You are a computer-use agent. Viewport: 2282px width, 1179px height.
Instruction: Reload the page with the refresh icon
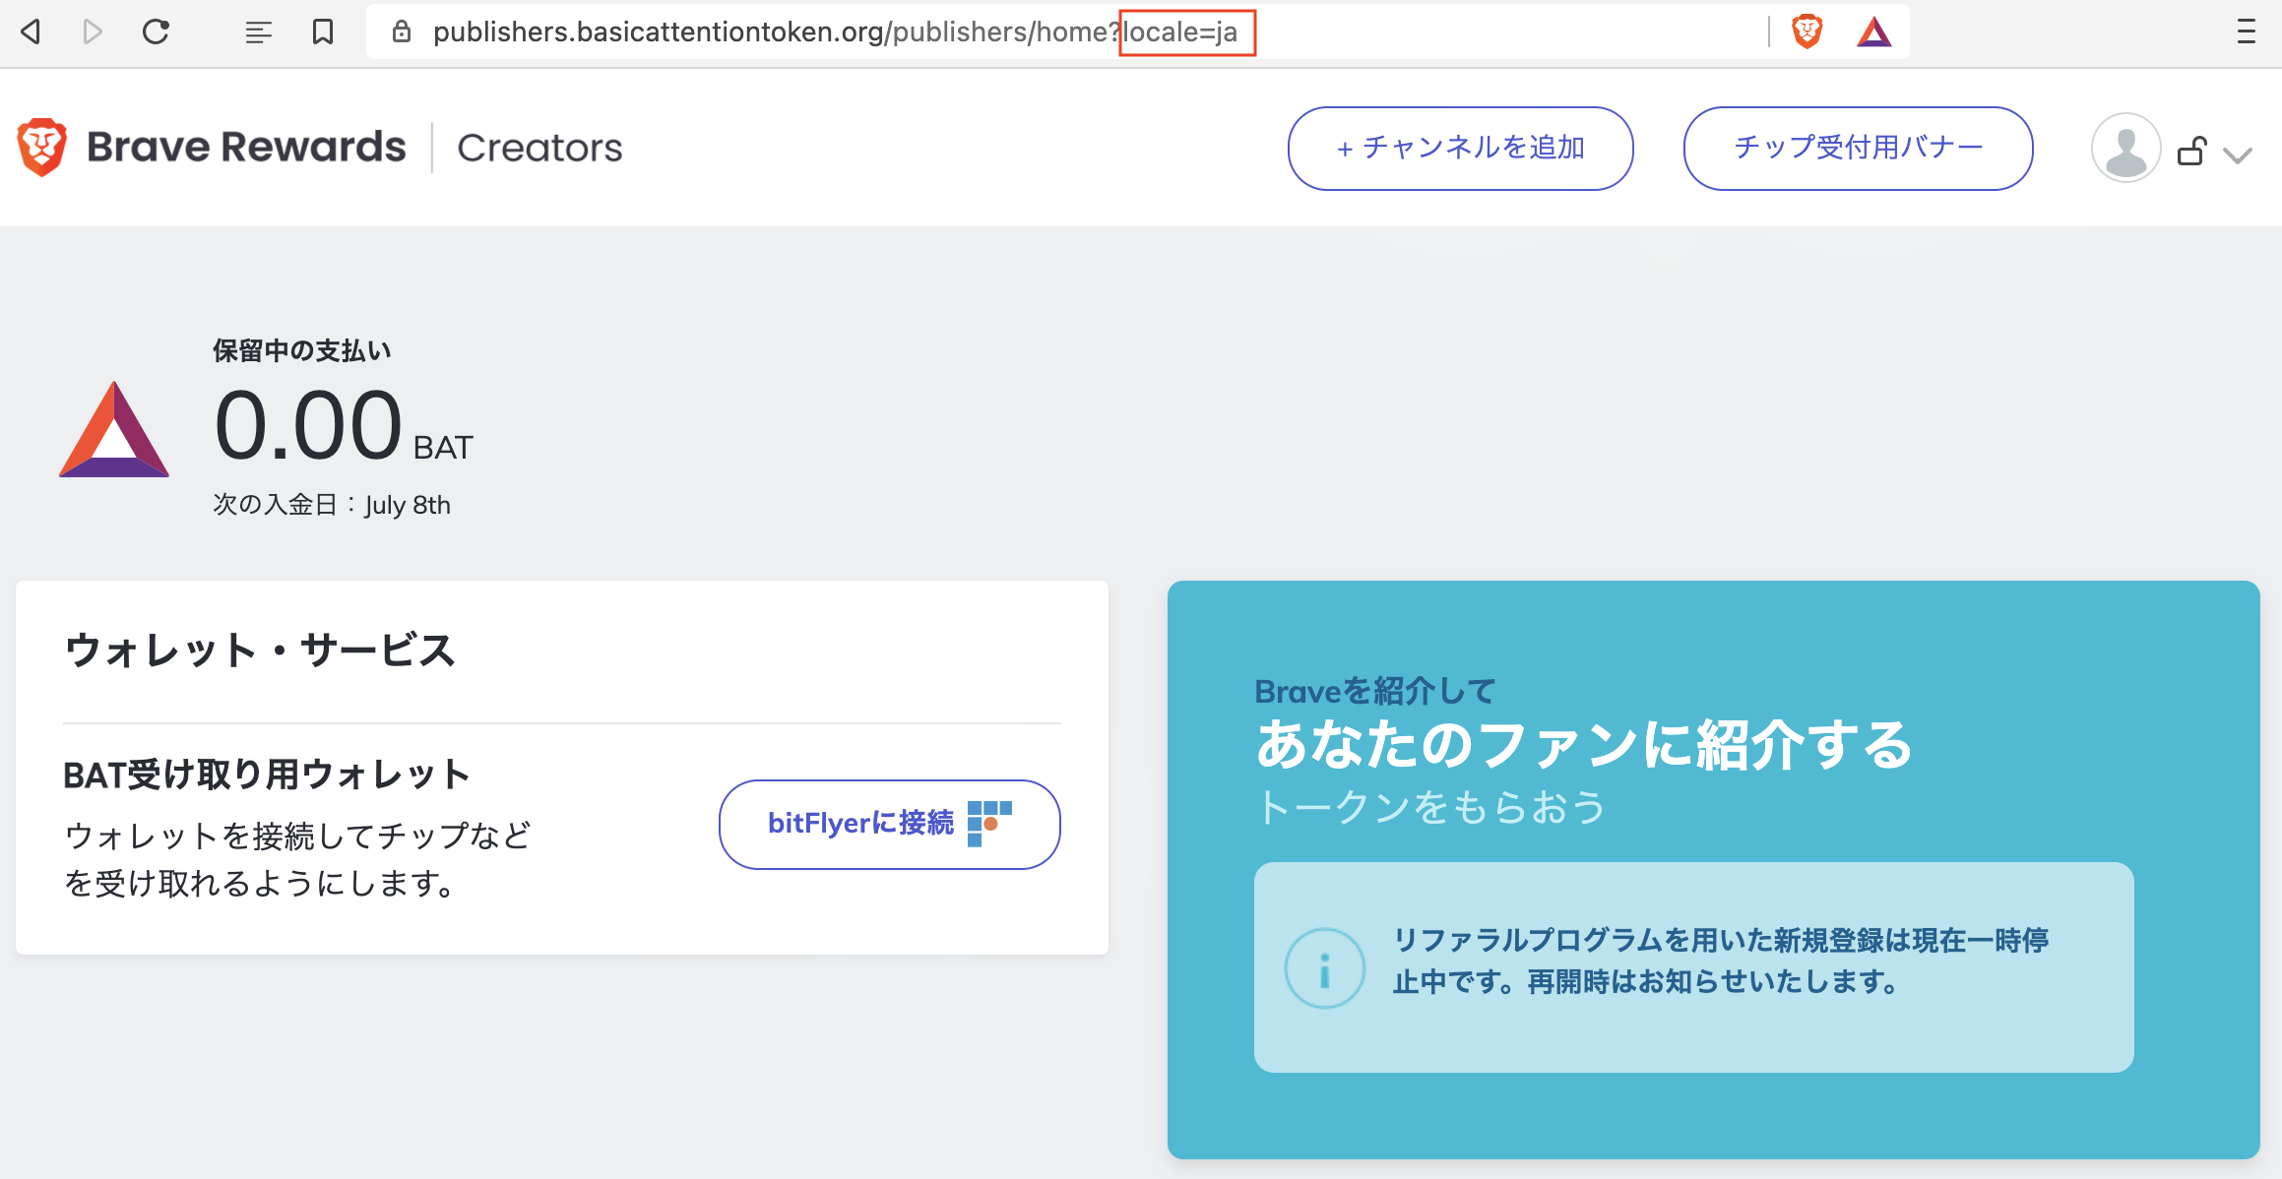click(156, 32)
